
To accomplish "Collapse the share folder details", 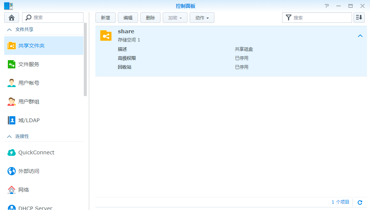I will point(360,36).
